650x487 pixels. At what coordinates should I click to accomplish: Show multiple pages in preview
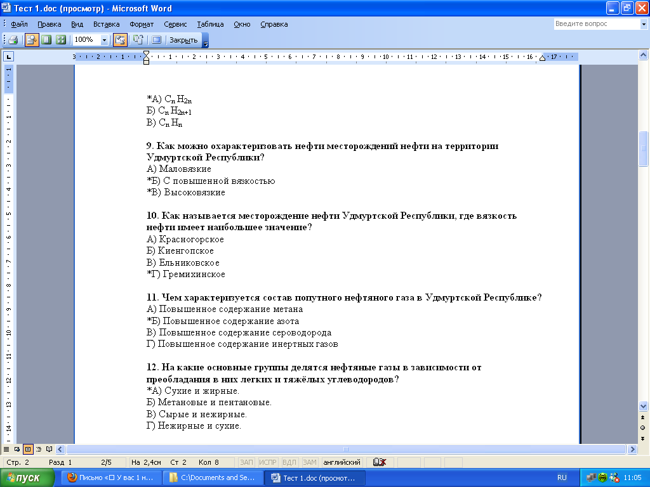tap(61, 40)
